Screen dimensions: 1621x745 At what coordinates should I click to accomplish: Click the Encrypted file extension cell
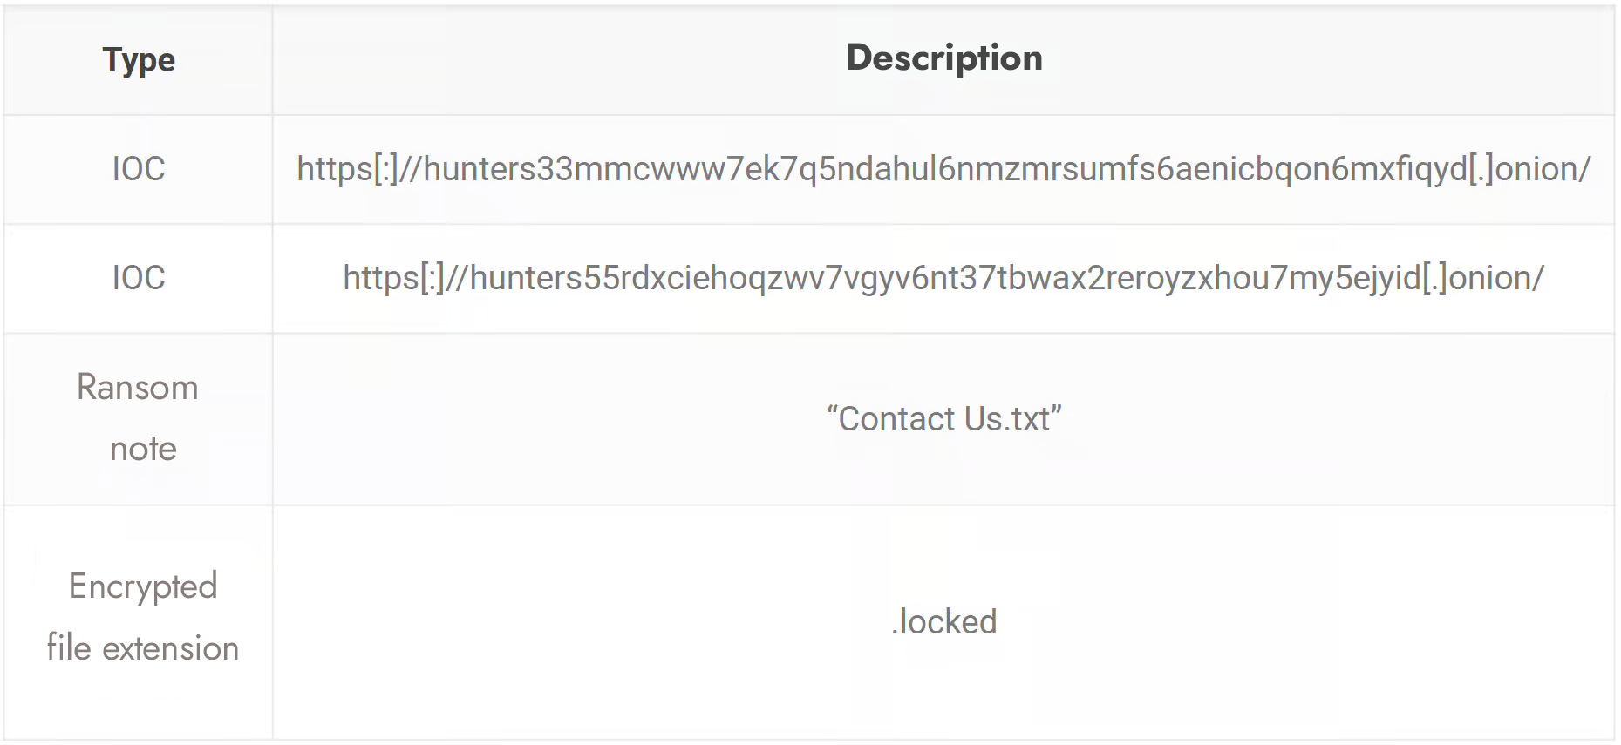click(x=139, y=622)
